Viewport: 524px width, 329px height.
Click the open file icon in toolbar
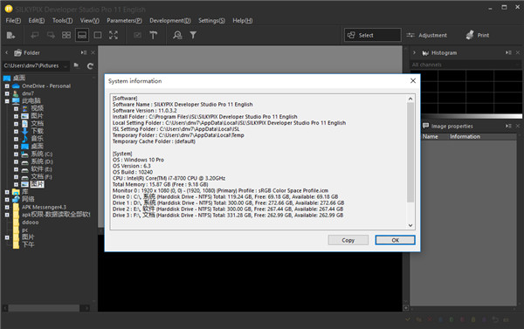pyautogui.click(x=10, y=35)
